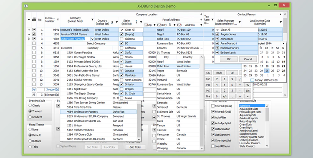
Task: Click sort indicator 3 on City column
Action: 170,25
